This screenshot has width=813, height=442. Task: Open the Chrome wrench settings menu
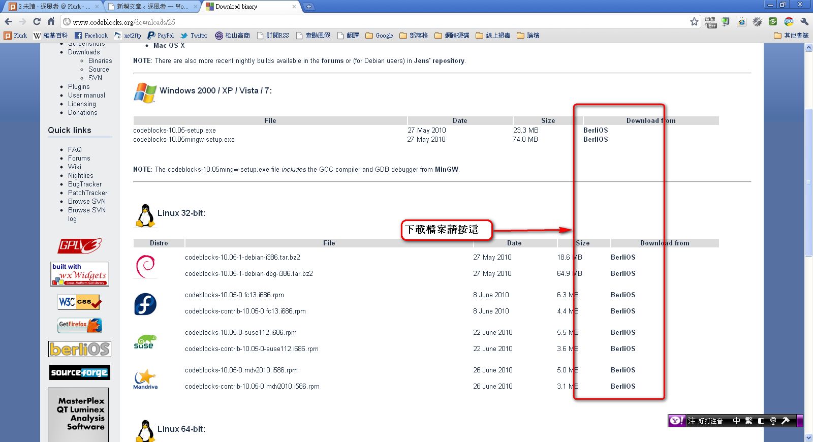coord(804,21)
